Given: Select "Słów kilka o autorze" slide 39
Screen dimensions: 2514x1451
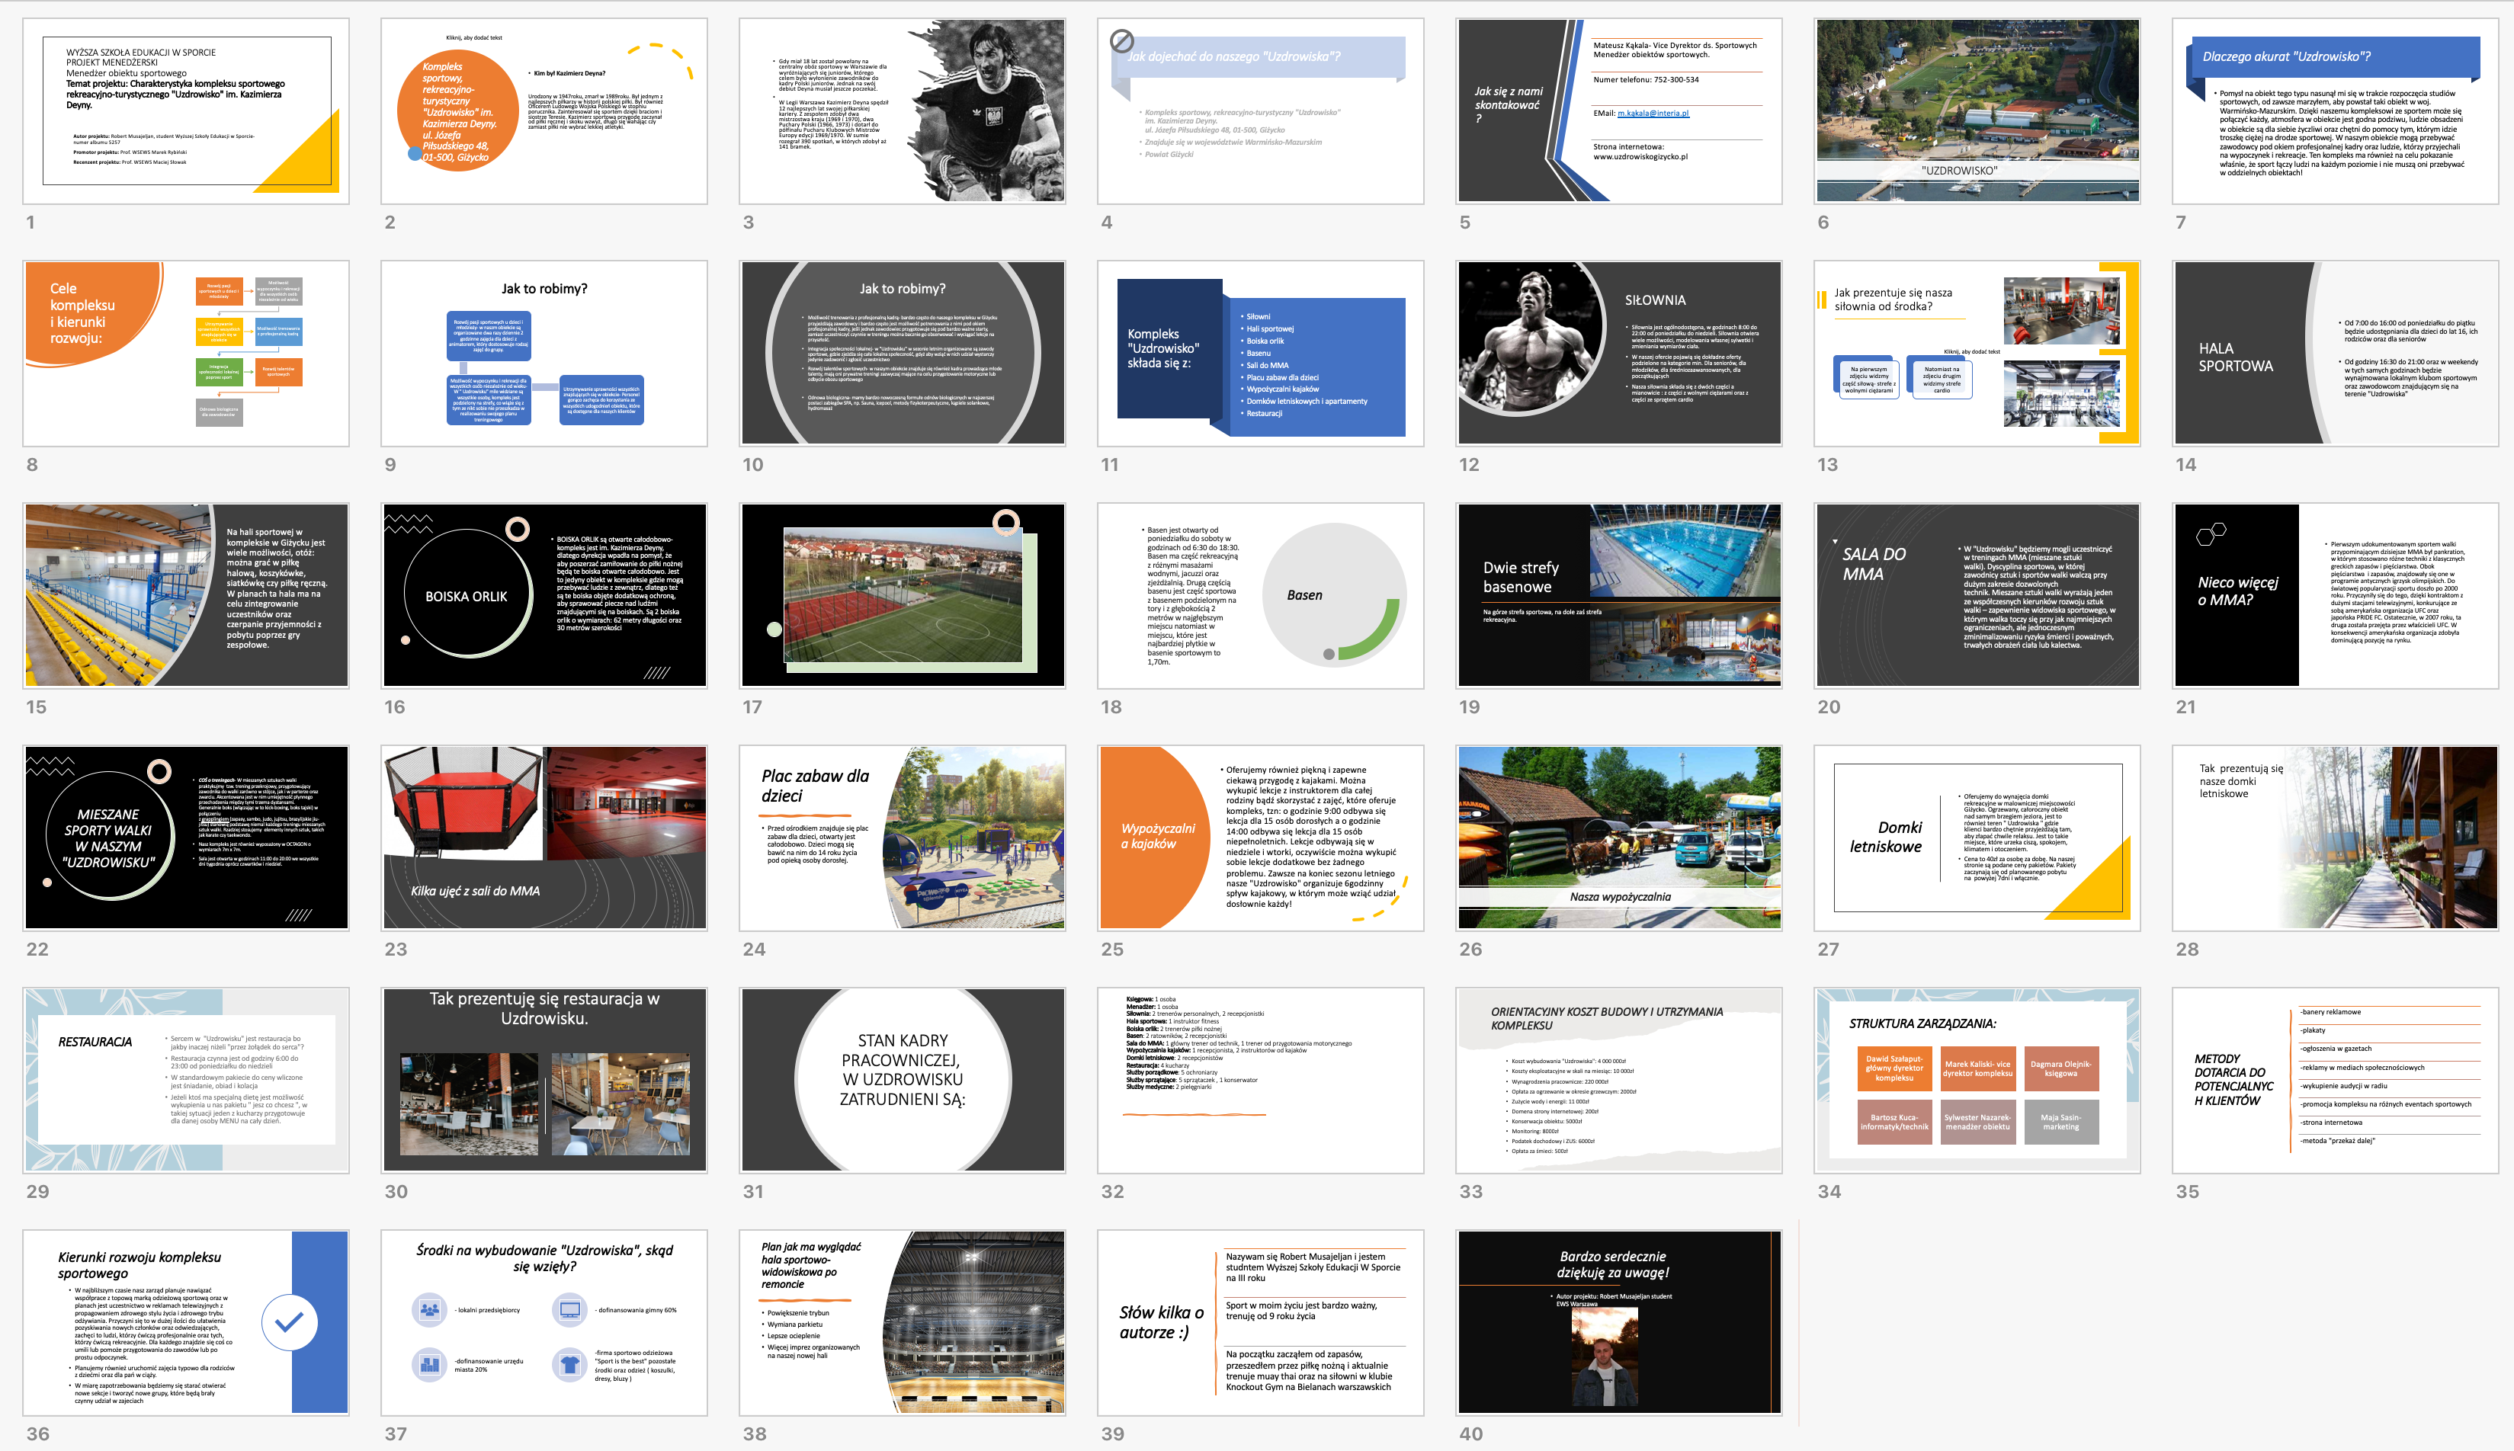Looking at the screenshot, I should point(1260,1322).
